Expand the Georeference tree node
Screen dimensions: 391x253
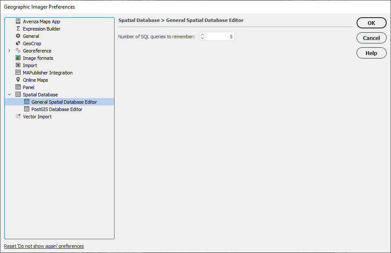(9, 51)
